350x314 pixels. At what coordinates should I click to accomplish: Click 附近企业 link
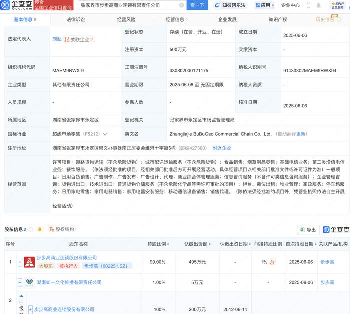222,148
